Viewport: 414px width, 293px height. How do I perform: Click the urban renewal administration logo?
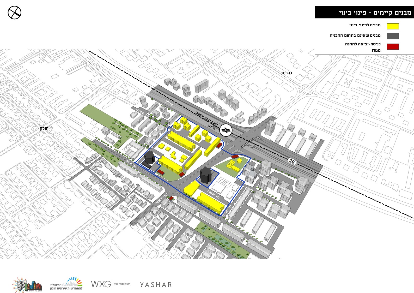(66, 284)
